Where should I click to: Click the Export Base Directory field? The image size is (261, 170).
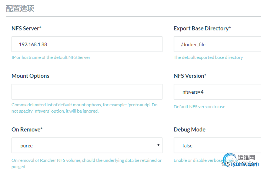click(x=217, y=44)
